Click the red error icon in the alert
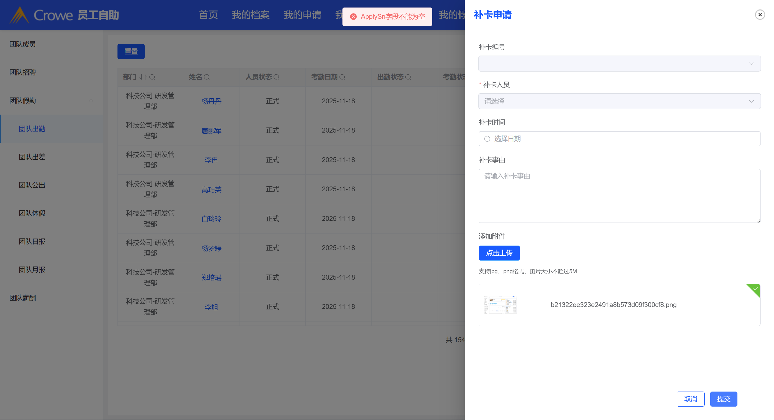Image resolution: width=774 pixels, height=420 pixels. [353, 17]
